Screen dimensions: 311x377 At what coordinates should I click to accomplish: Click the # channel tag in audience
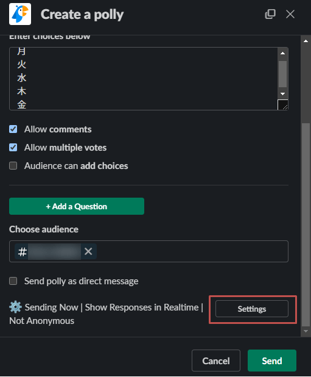click(x=55, y=251)
